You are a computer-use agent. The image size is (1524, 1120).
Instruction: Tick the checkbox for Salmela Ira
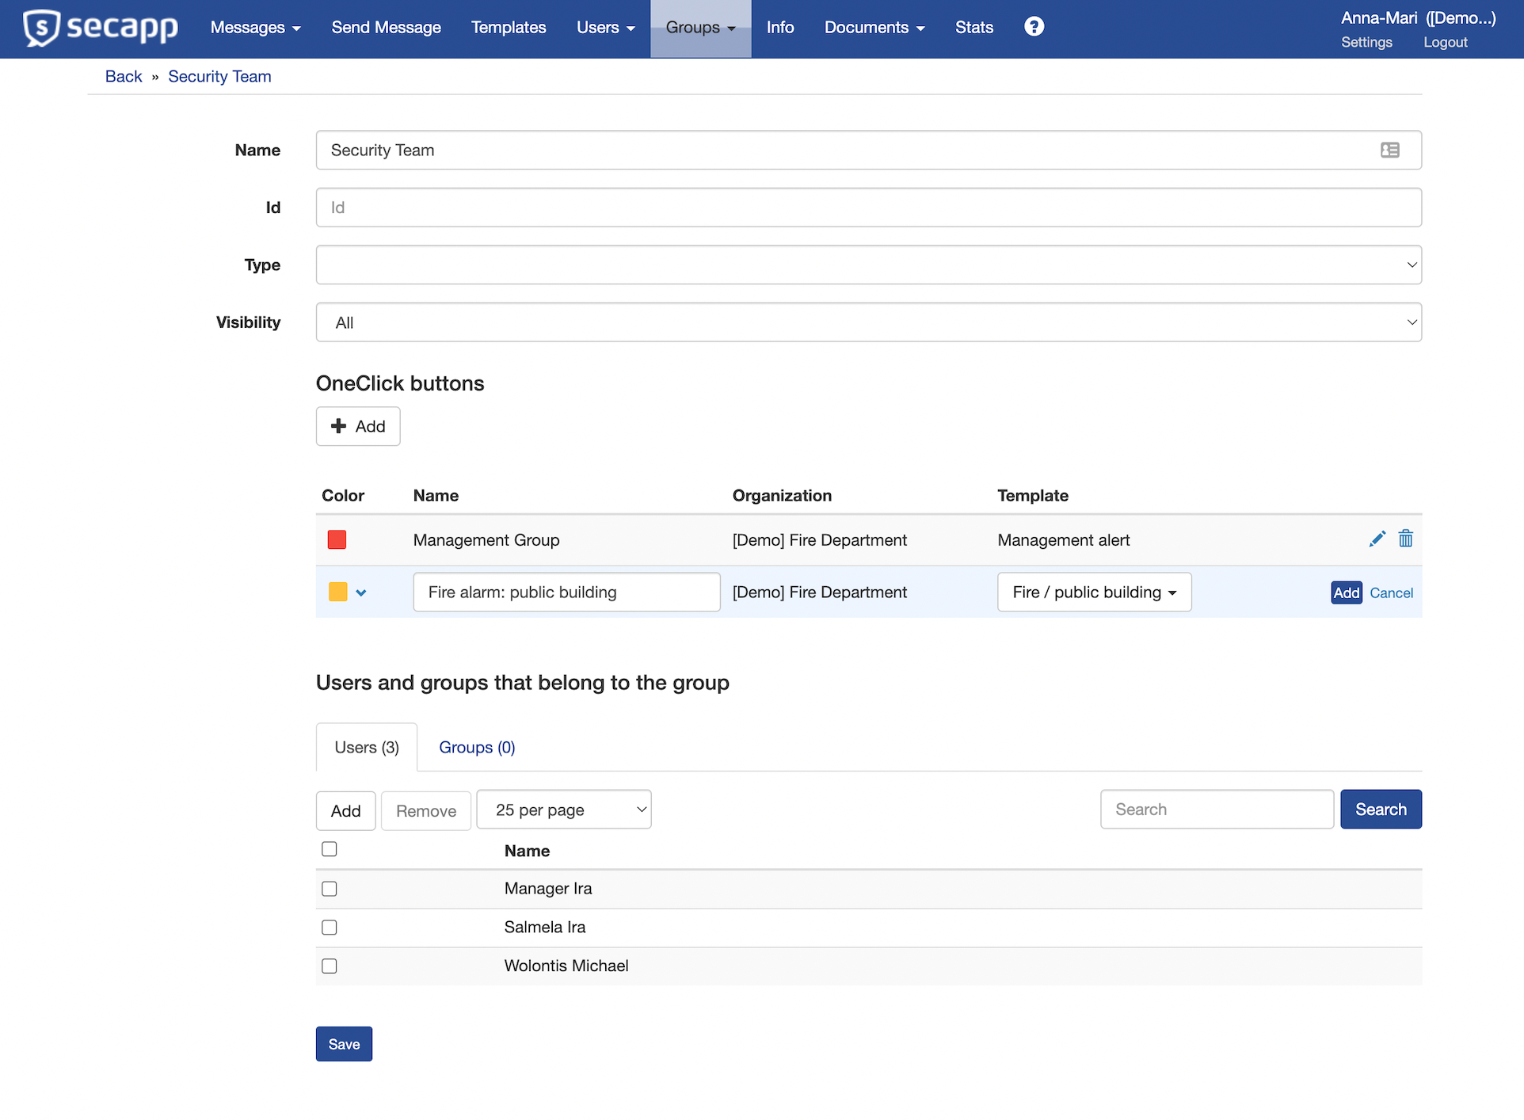tap(330, 928)
